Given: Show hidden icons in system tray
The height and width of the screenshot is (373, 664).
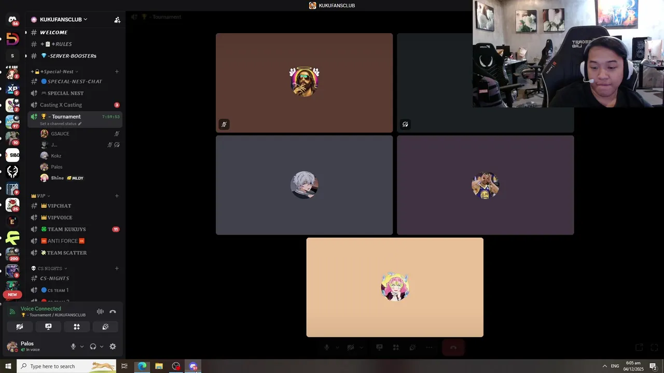Looking at the screenshot, I should 604,366.
